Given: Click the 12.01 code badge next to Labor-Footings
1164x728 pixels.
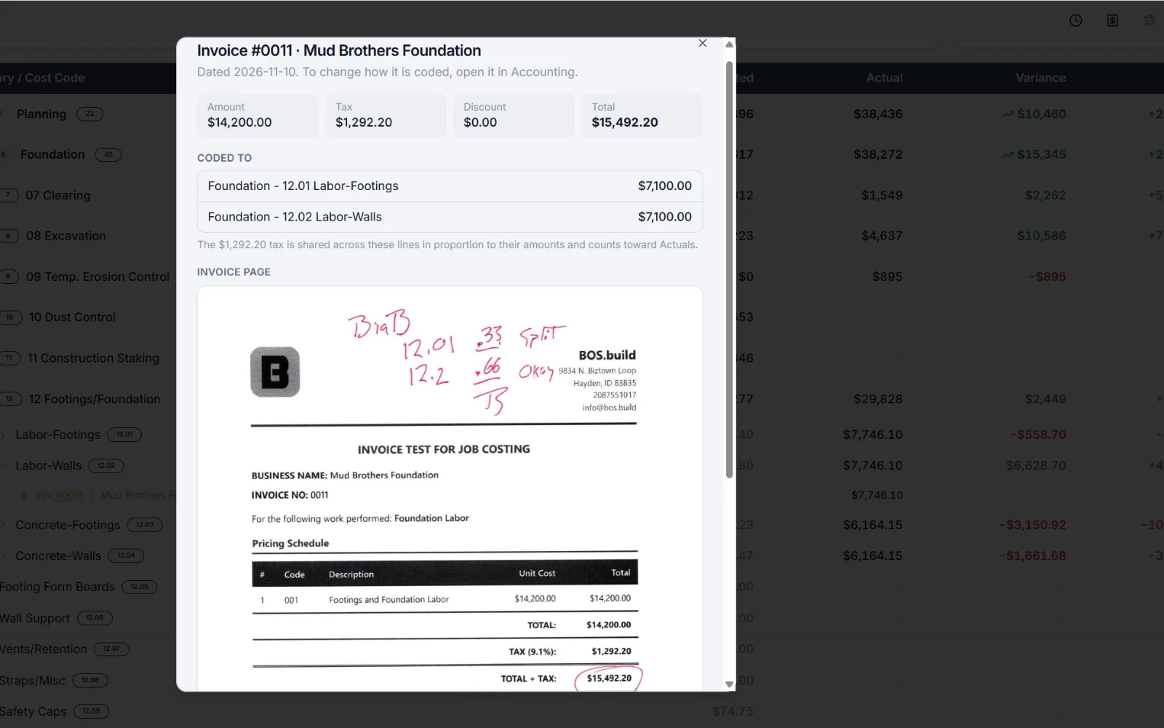Looking at the screenshot, I should (124, 435).
